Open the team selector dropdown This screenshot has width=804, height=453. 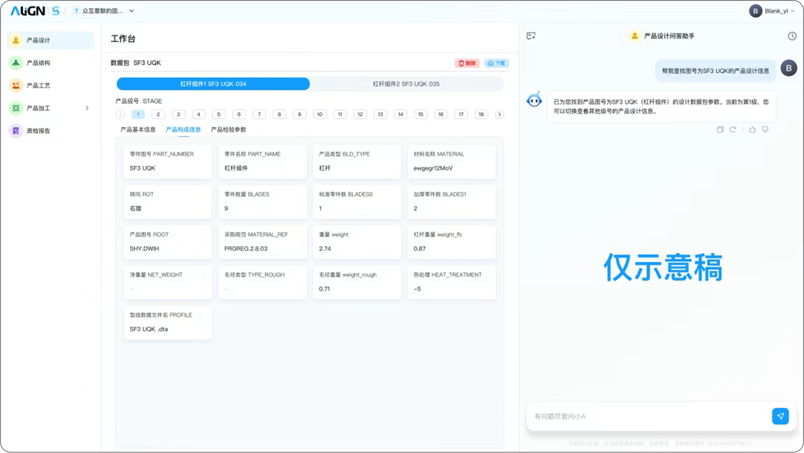131,11
